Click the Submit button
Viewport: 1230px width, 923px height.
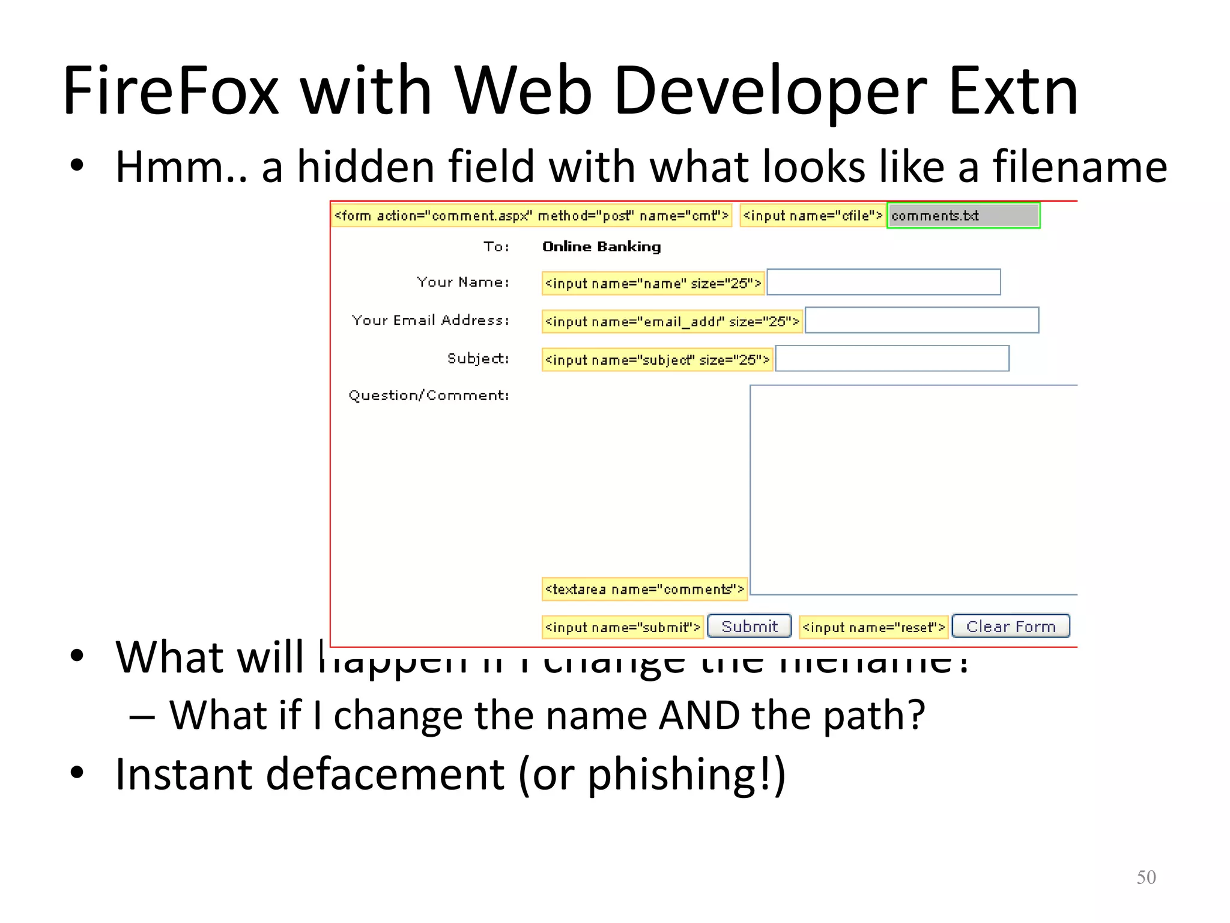(749, 626)
